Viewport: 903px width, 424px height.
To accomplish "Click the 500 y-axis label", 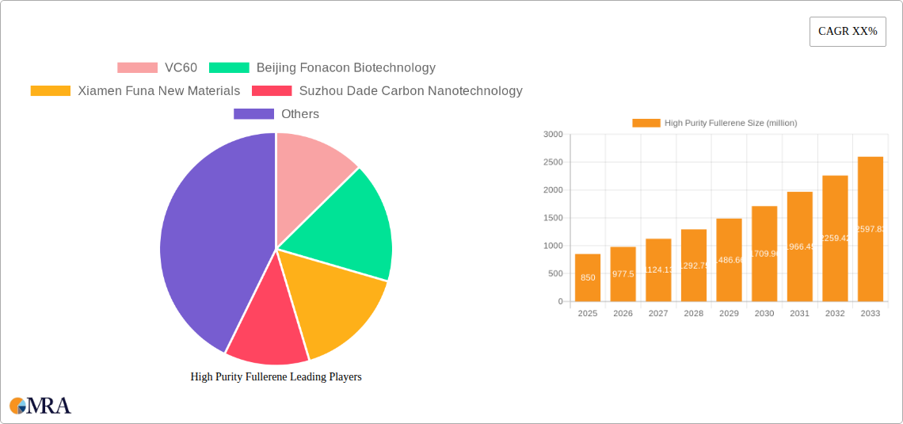I will point(556,273).
